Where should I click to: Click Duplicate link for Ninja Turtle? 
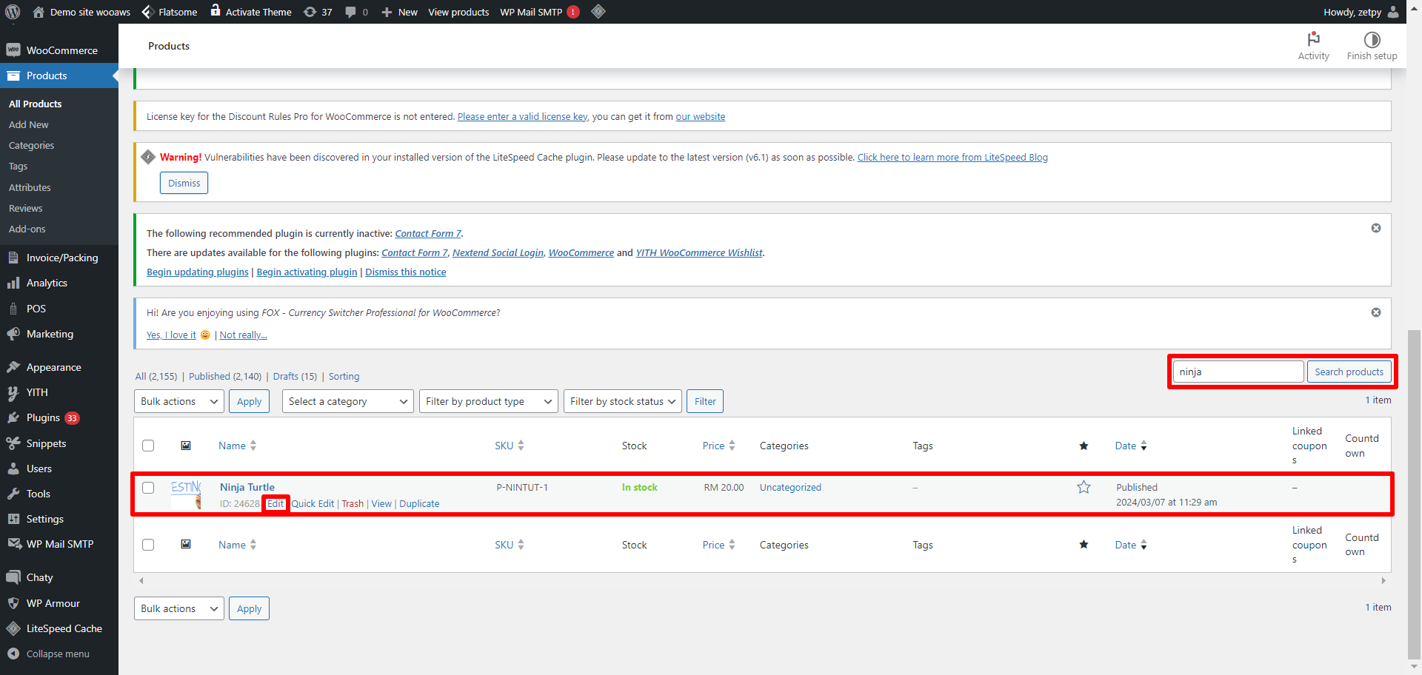(419, 503)
